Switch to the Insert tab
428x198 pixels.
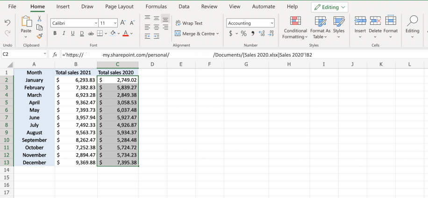63,7
